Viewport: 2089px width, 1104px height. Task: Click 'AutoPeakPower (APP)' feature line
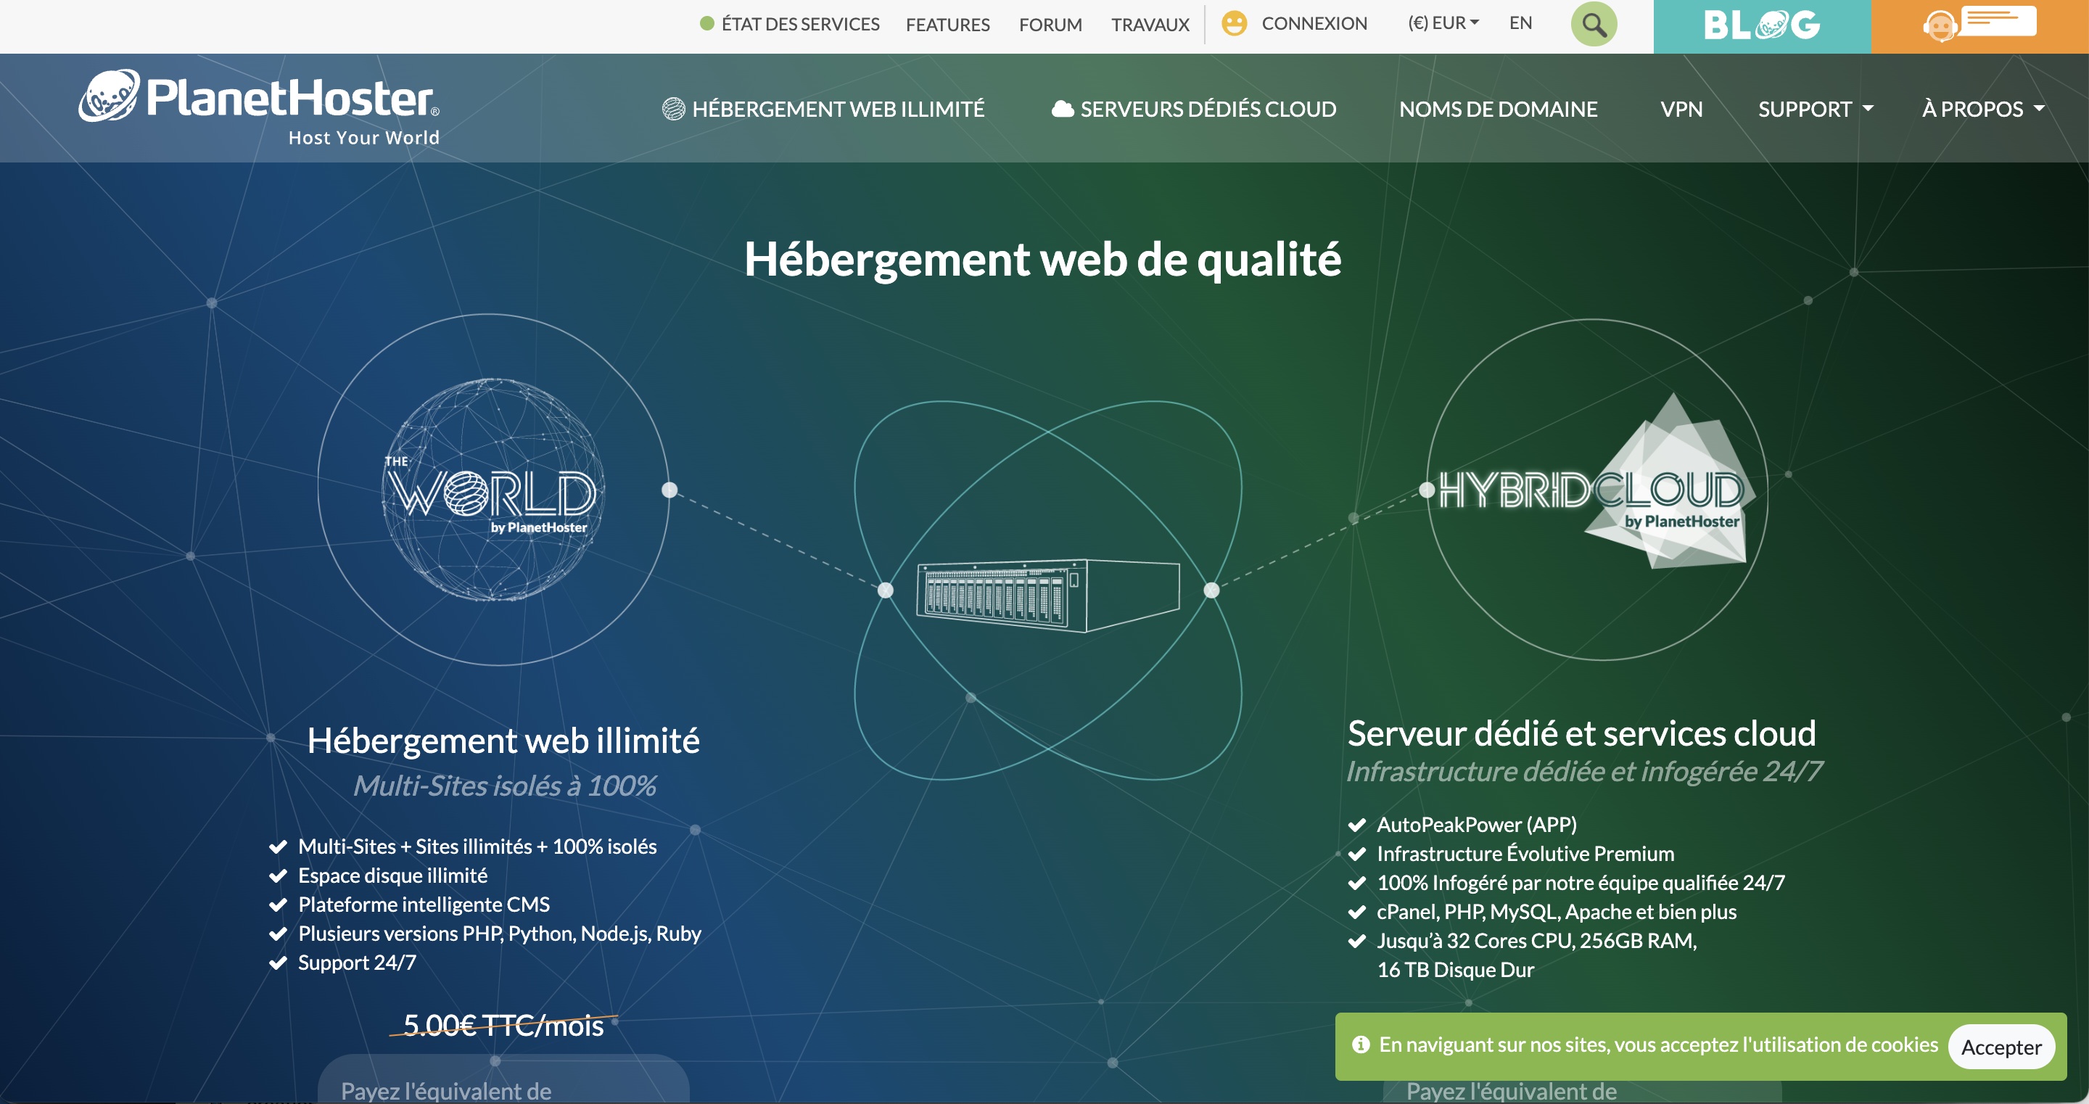tap(1476, 825)
